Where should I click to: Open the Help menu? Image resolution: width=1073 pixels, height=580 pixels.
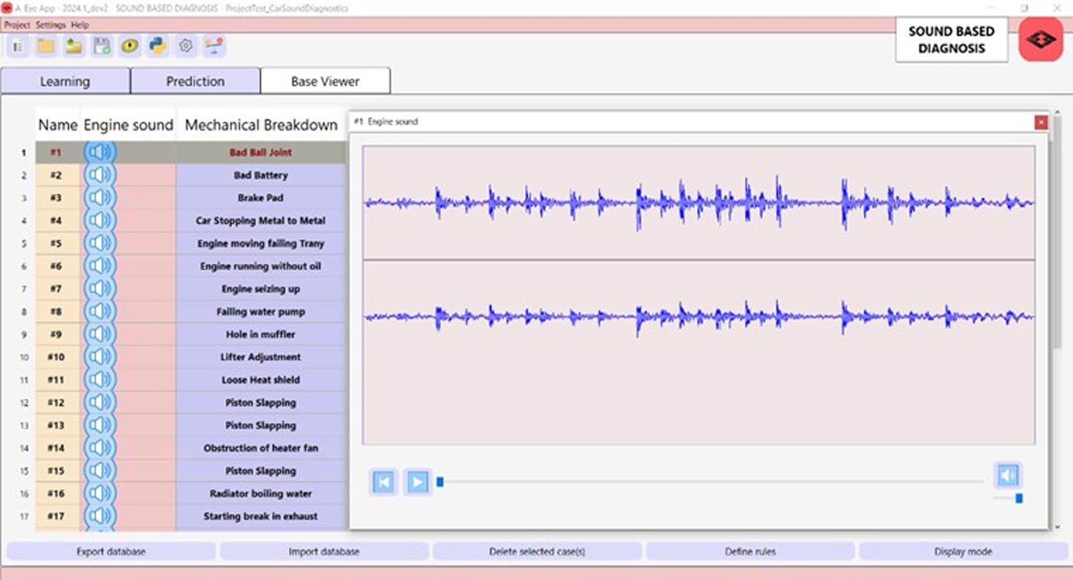click(80, 25)
